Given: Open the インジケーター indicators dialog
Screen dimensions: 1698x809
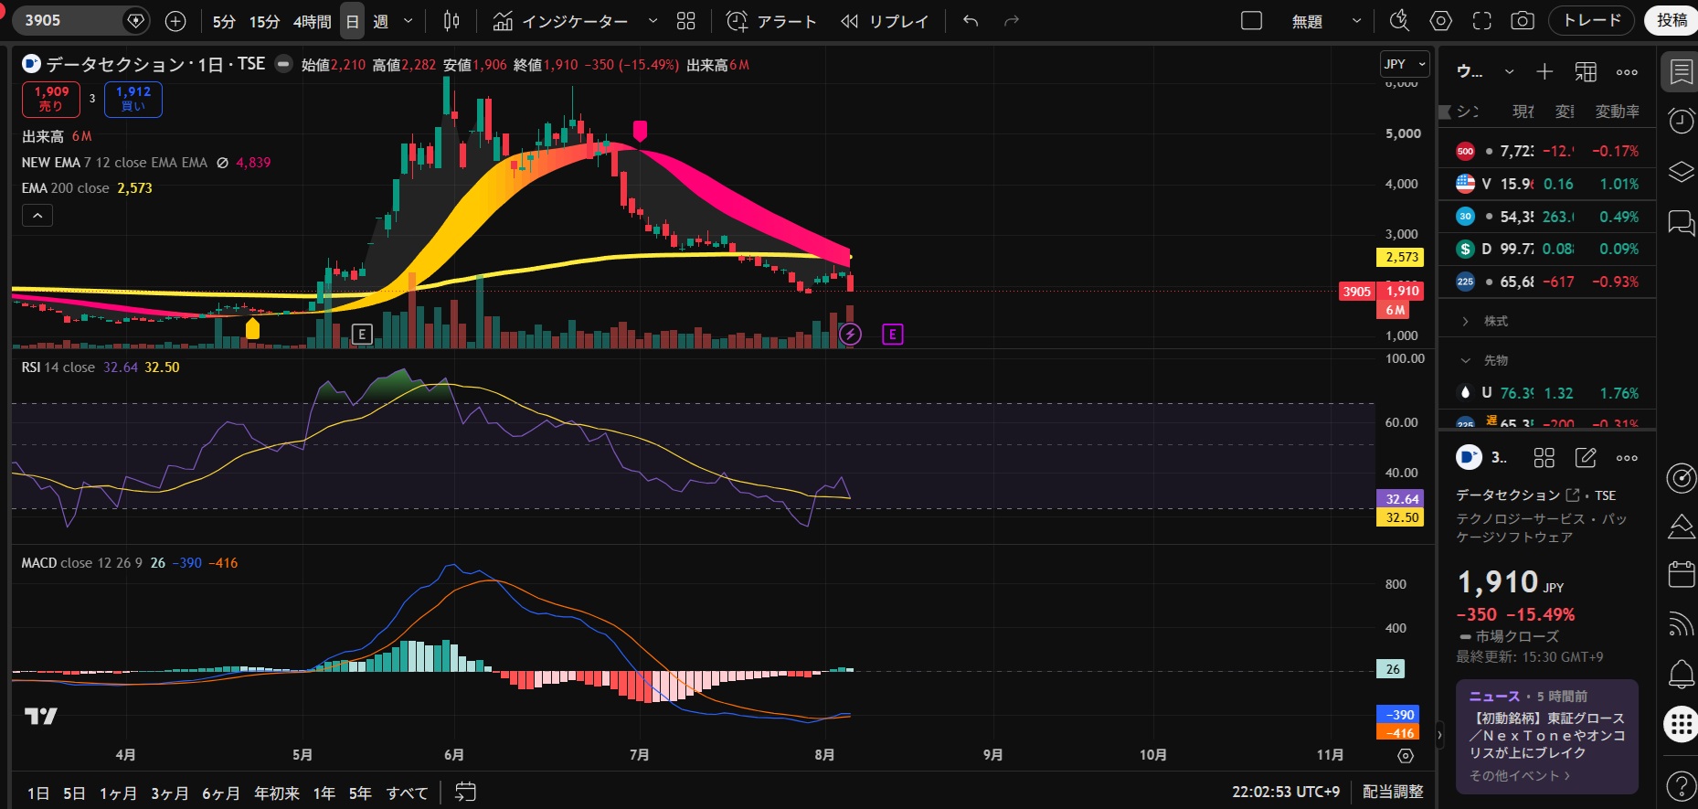Looking at the screenshot, I should pyautogui.click(x=561, y=21).
